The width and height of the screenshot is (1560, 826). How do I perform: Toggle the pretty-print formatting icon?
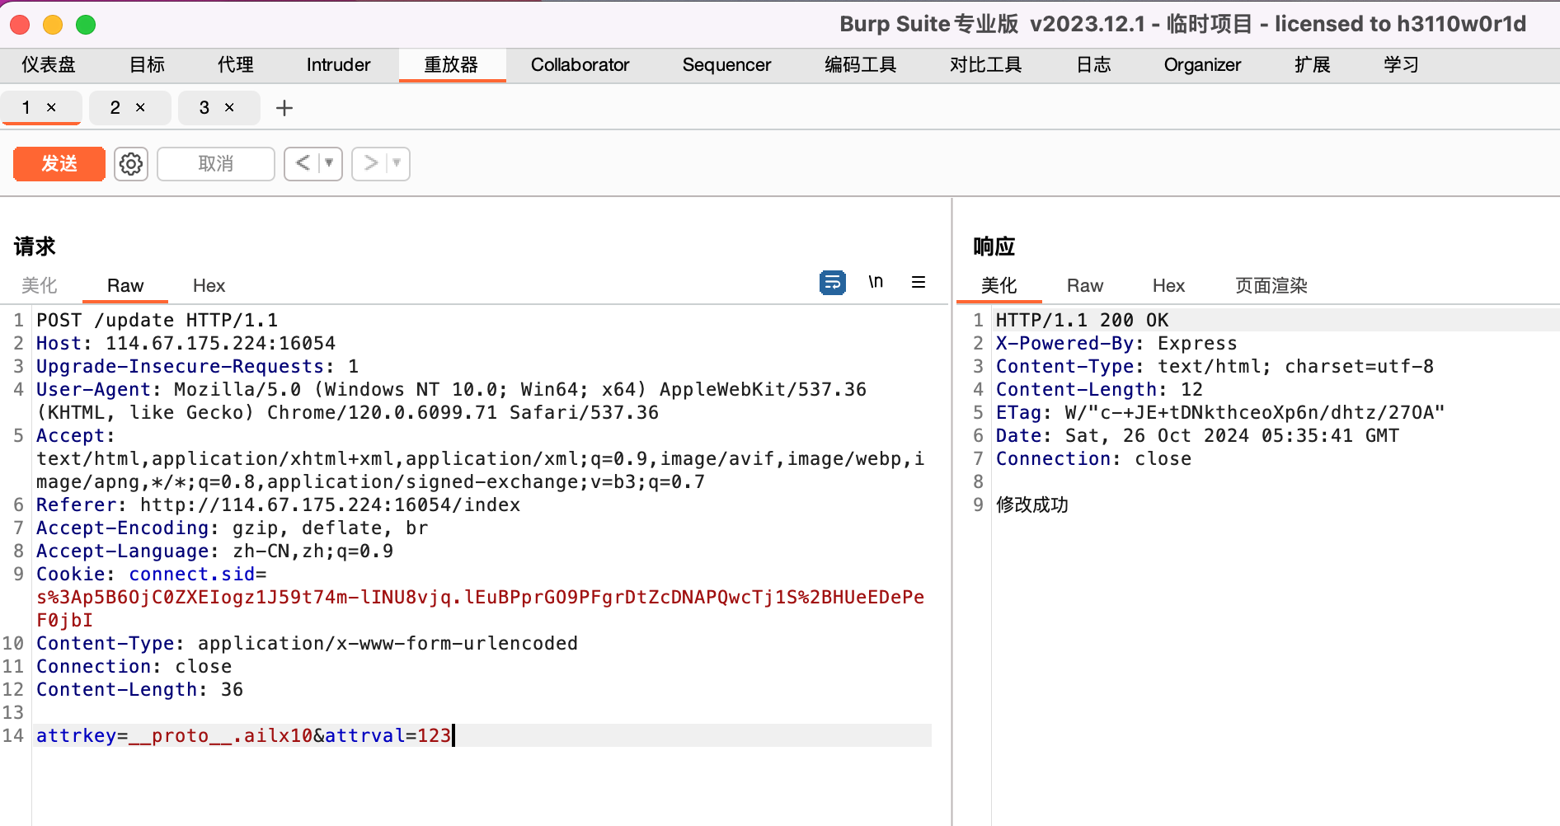tap(832, 282)
